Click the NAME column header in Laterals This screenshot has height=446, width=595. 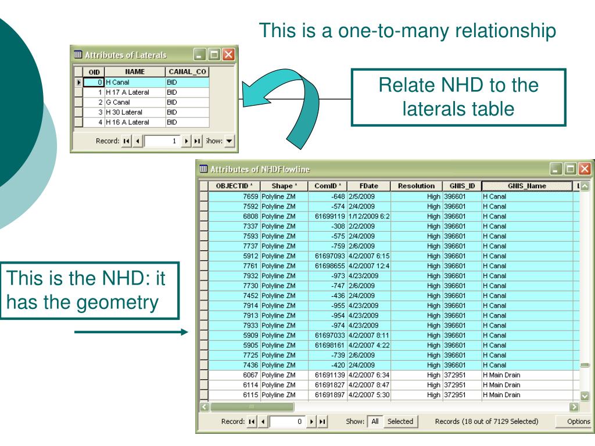135,71
